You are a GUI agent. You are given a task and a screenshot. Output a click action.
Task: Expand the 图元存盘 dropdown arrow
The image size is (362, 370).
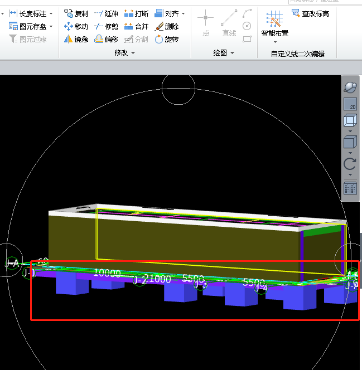tap(51, 26)
